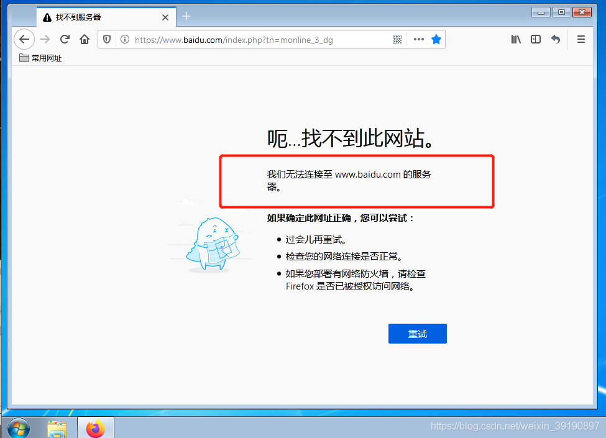The image size is (606, 438).
Task: Click the Windows Start button
Action: 18,427
